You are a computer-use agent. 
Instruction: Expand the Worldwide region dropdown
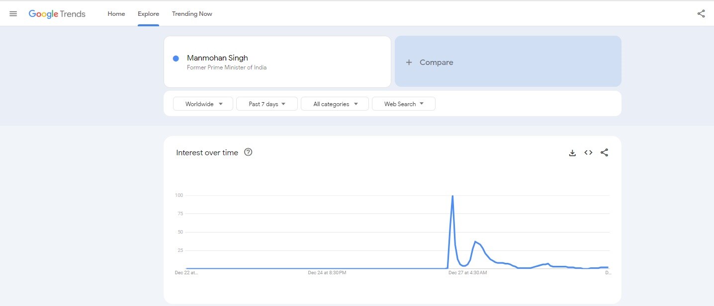point(203,104)
